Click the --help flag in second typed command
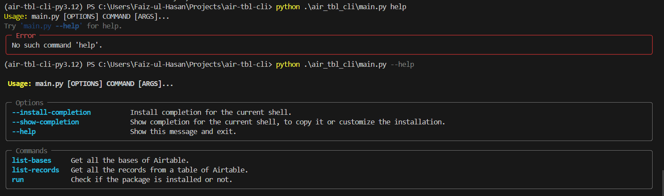This screenshot has width=664, height=196. click(x=402, y=65)
